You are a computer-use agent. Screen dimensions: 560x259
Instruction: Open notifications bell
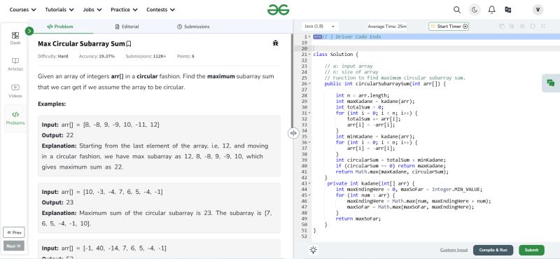tap(492, 10)
